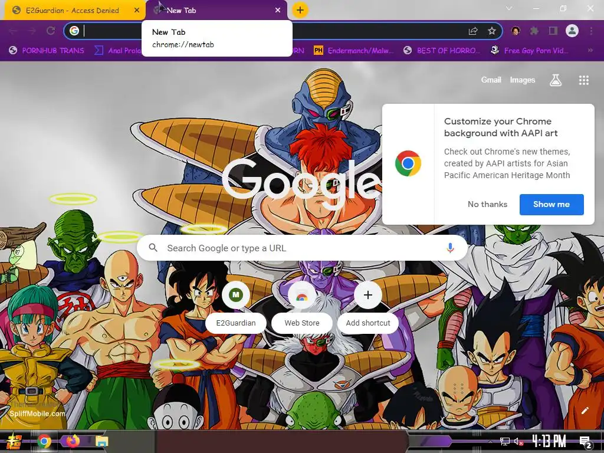Viewport: 604px width, 453px height.
Task: Open Chrome from the taskbar
Action: pyautogui.click(x=44, y=441)
